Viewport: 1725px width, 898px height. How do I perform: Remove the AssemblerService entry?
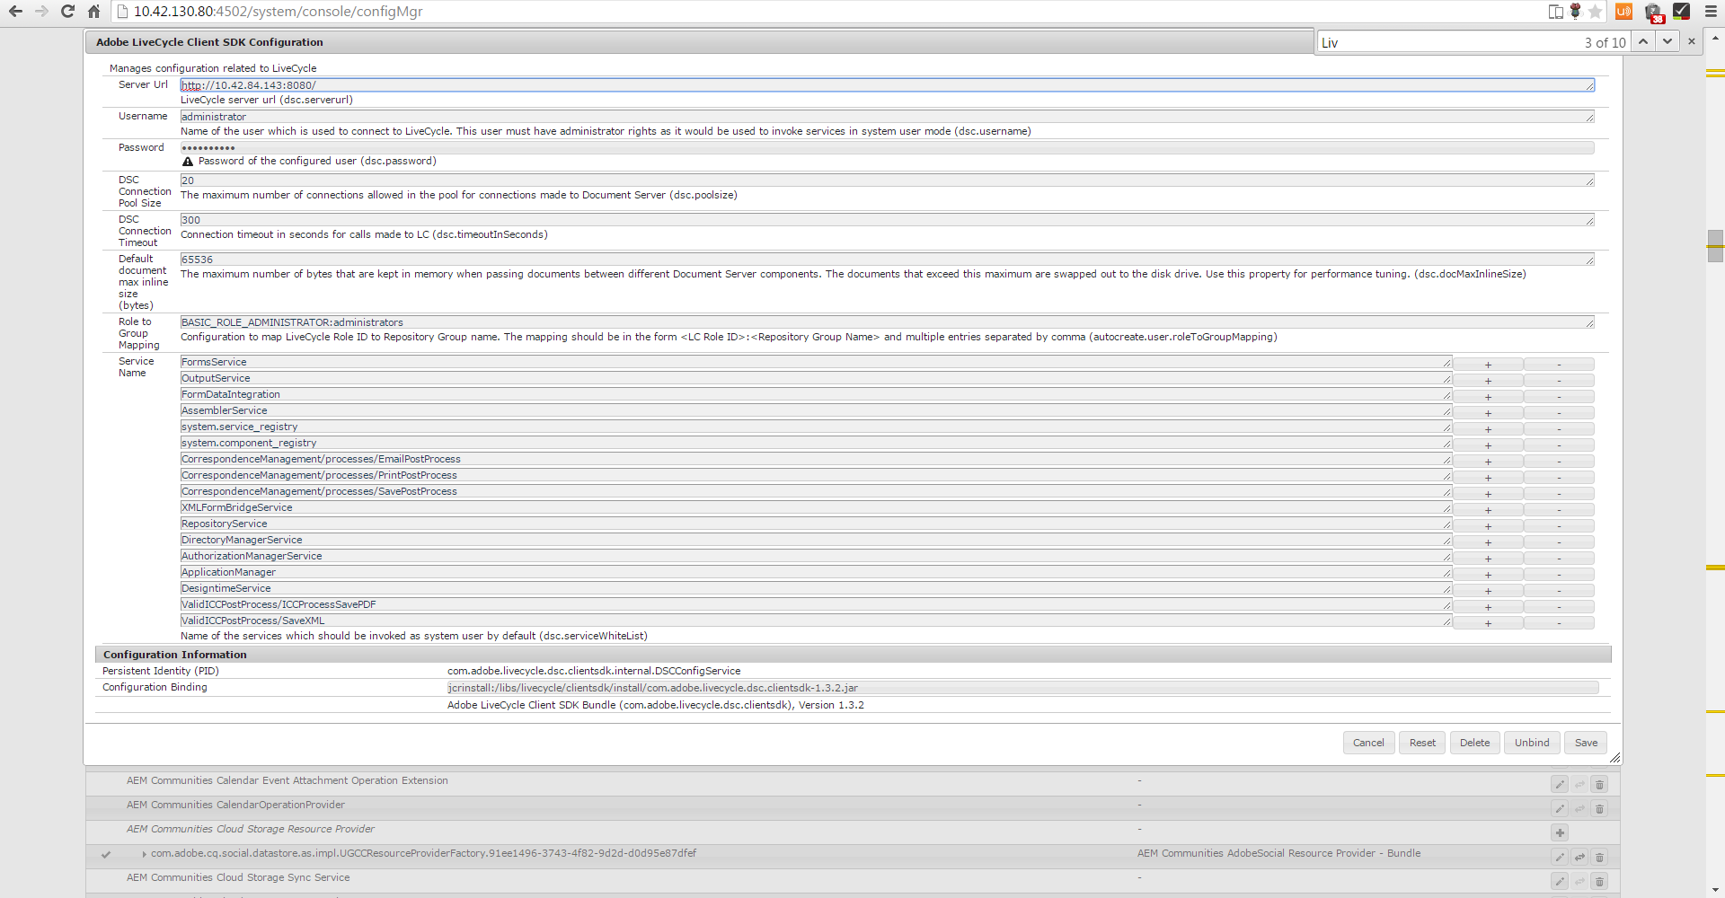click(1559, 412)
